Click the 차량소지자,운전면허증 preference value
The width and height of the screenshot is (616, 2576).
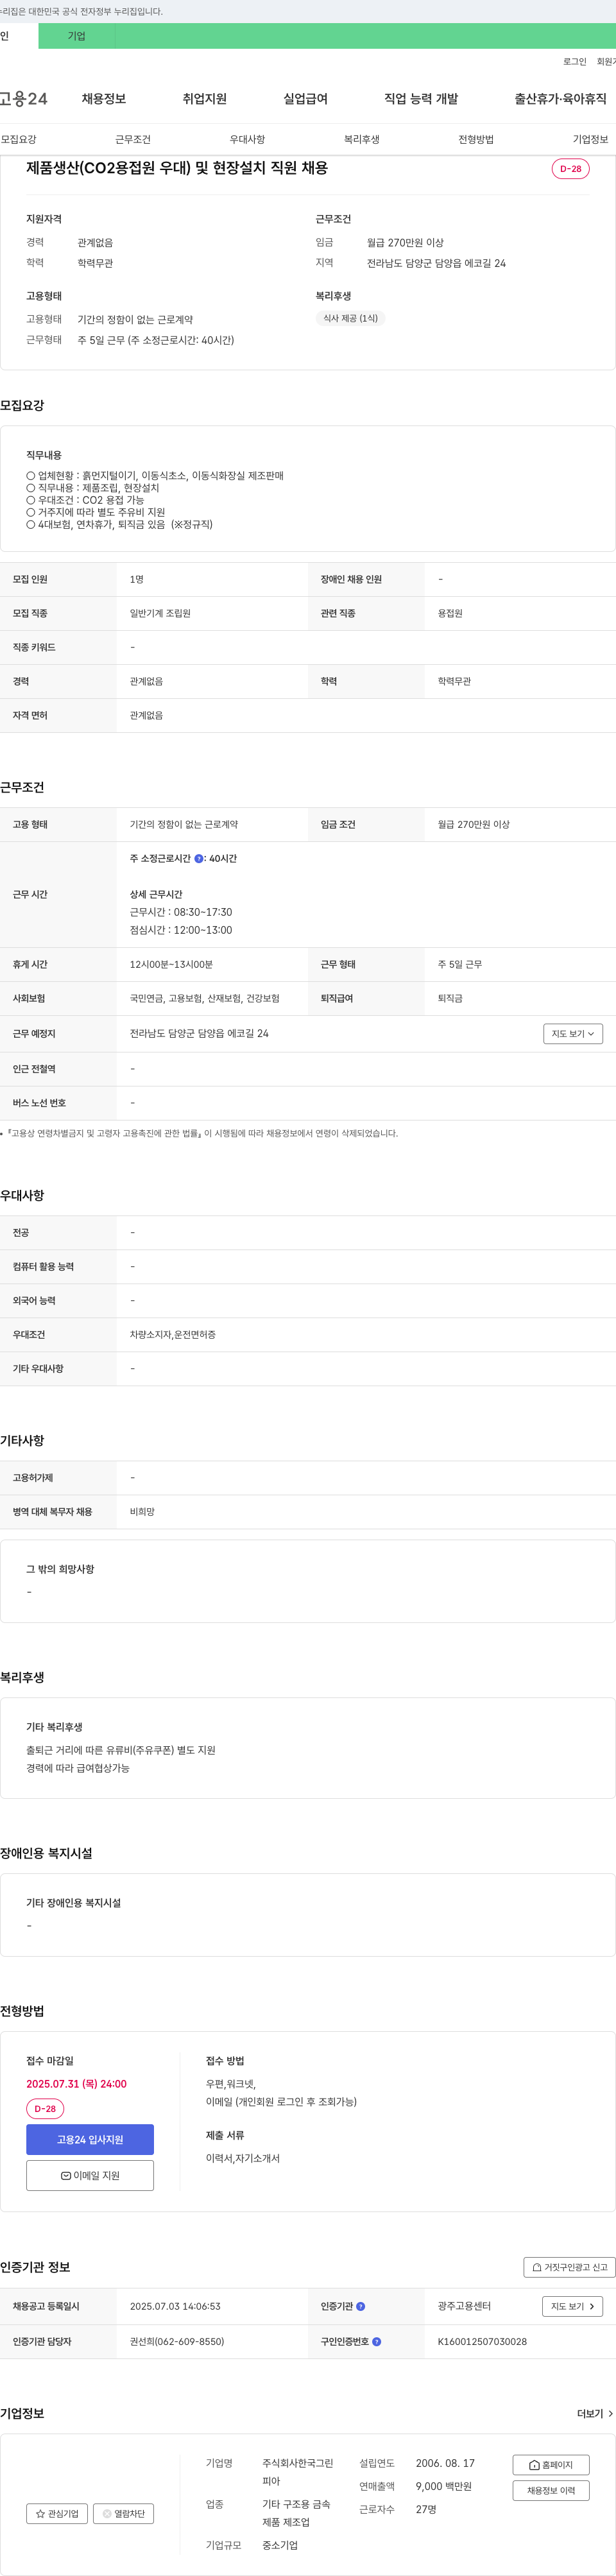[x=172, y=1335]
